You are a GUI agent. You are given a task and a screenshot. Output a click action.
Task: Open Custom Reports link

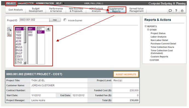(159, 56)
